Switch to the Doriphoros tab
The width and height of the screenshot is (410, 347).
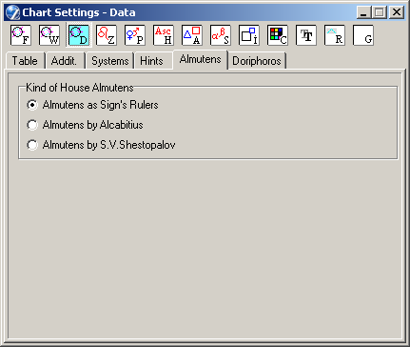tap(257, 61)
